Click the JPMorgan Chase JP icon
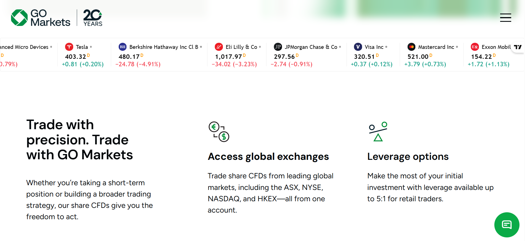This screenshot has height=241, width=525. (x=278, y=47)
